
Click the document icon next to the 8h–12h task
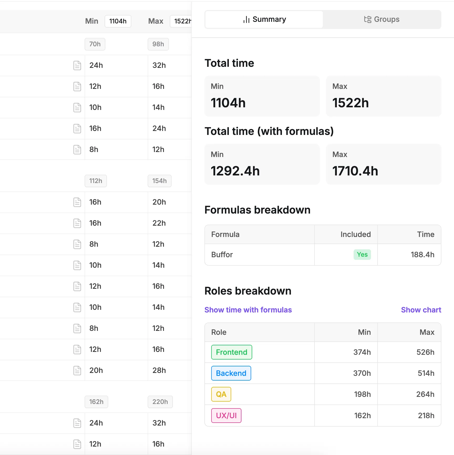point(77,149)
